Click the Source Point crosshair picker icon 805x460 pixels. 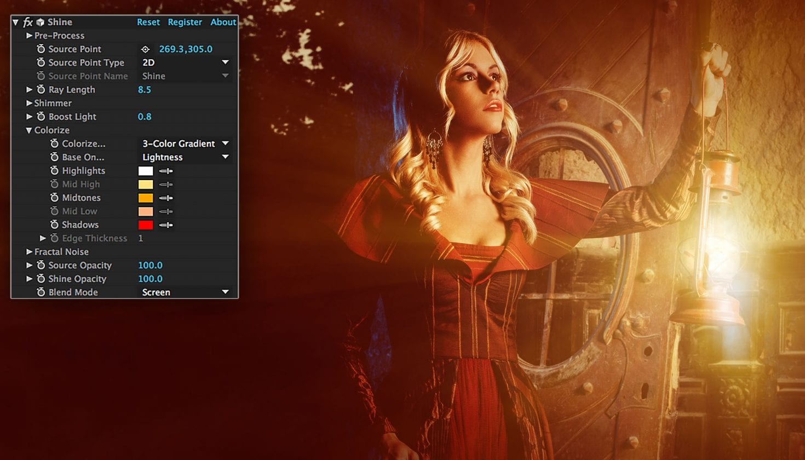pyautogui.click(x=145, y=49)
